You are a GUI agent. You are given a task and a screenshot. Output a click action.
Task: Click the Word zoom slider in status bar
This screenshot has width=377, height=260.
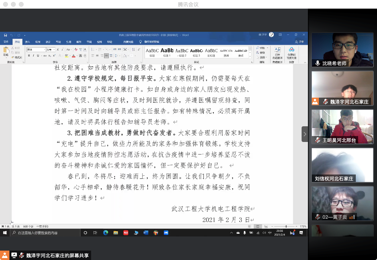286,227
